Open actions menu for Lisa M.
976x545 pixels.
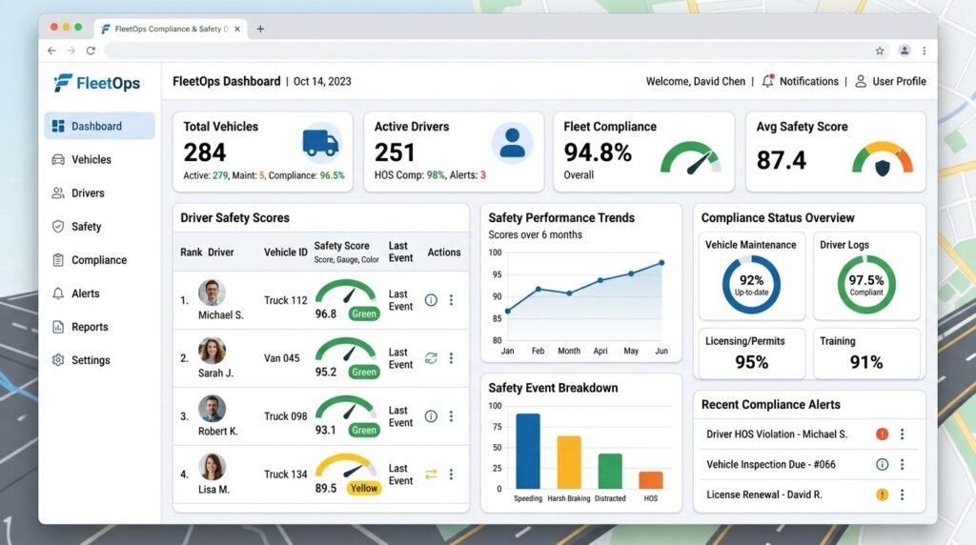pos(451,474)
